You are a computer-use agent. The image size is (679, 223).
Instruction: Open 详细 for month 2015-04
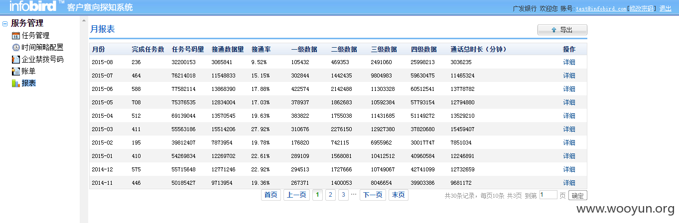coord(569,116)
